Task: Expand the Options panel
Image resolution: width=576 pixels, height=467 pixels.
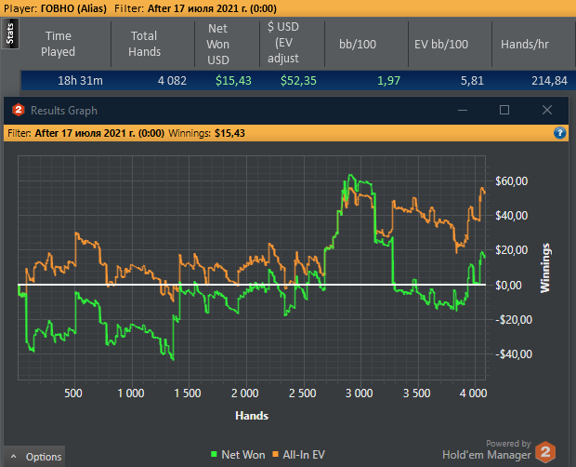Action: click(34, 457)
